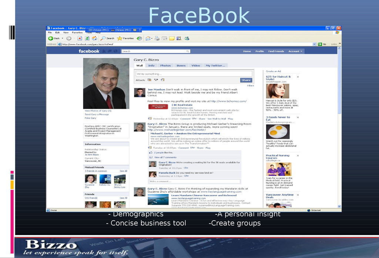The height and width of the screenshot is (258, 379).
Task: Open the File menu
Action: [50, 33]
